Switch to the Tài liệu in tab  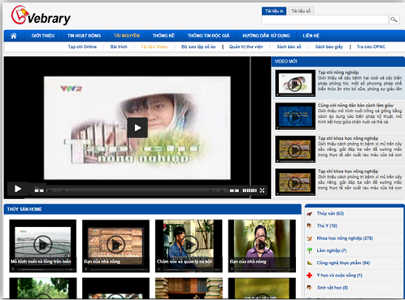(x=274, y=11)
